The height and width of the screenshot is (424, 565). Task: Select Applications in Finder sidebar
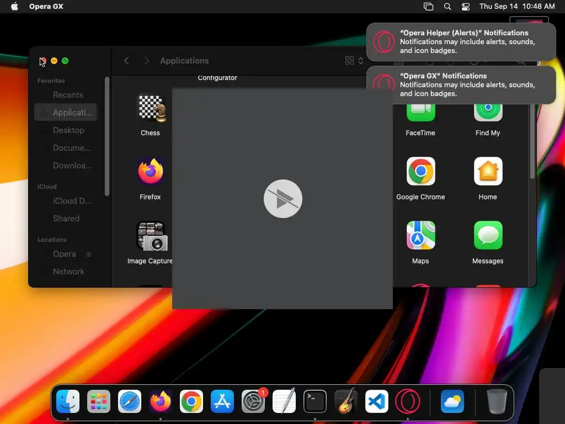(x=66, y=113)
